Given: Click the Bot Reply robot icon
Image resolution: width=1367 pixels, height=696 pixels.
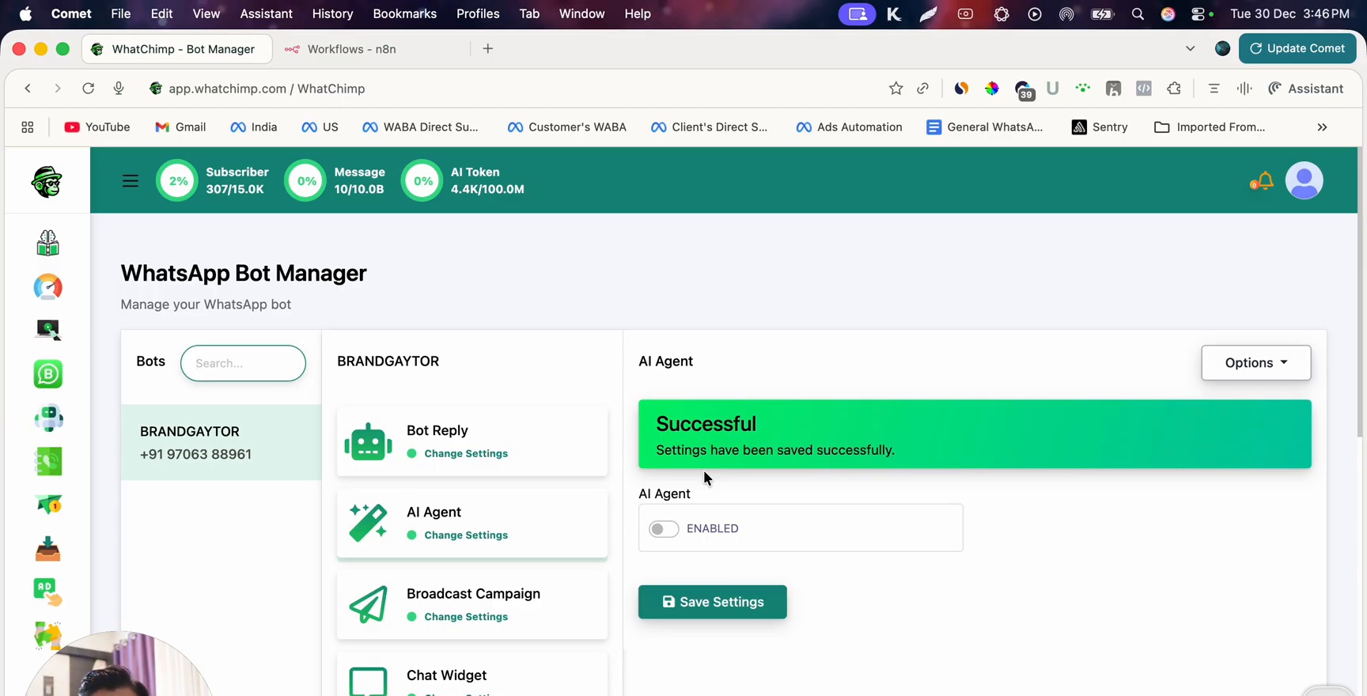Looking at the screenshot, I should click(368, 441).
